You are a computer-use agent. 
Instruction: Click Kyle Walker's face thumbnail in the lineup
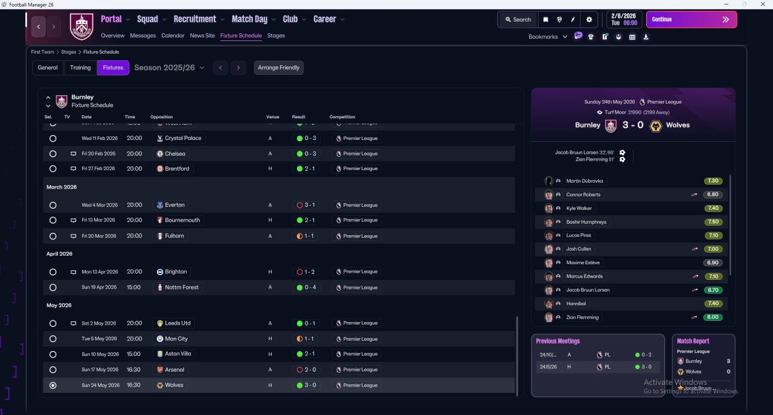[x=548, y=208]
